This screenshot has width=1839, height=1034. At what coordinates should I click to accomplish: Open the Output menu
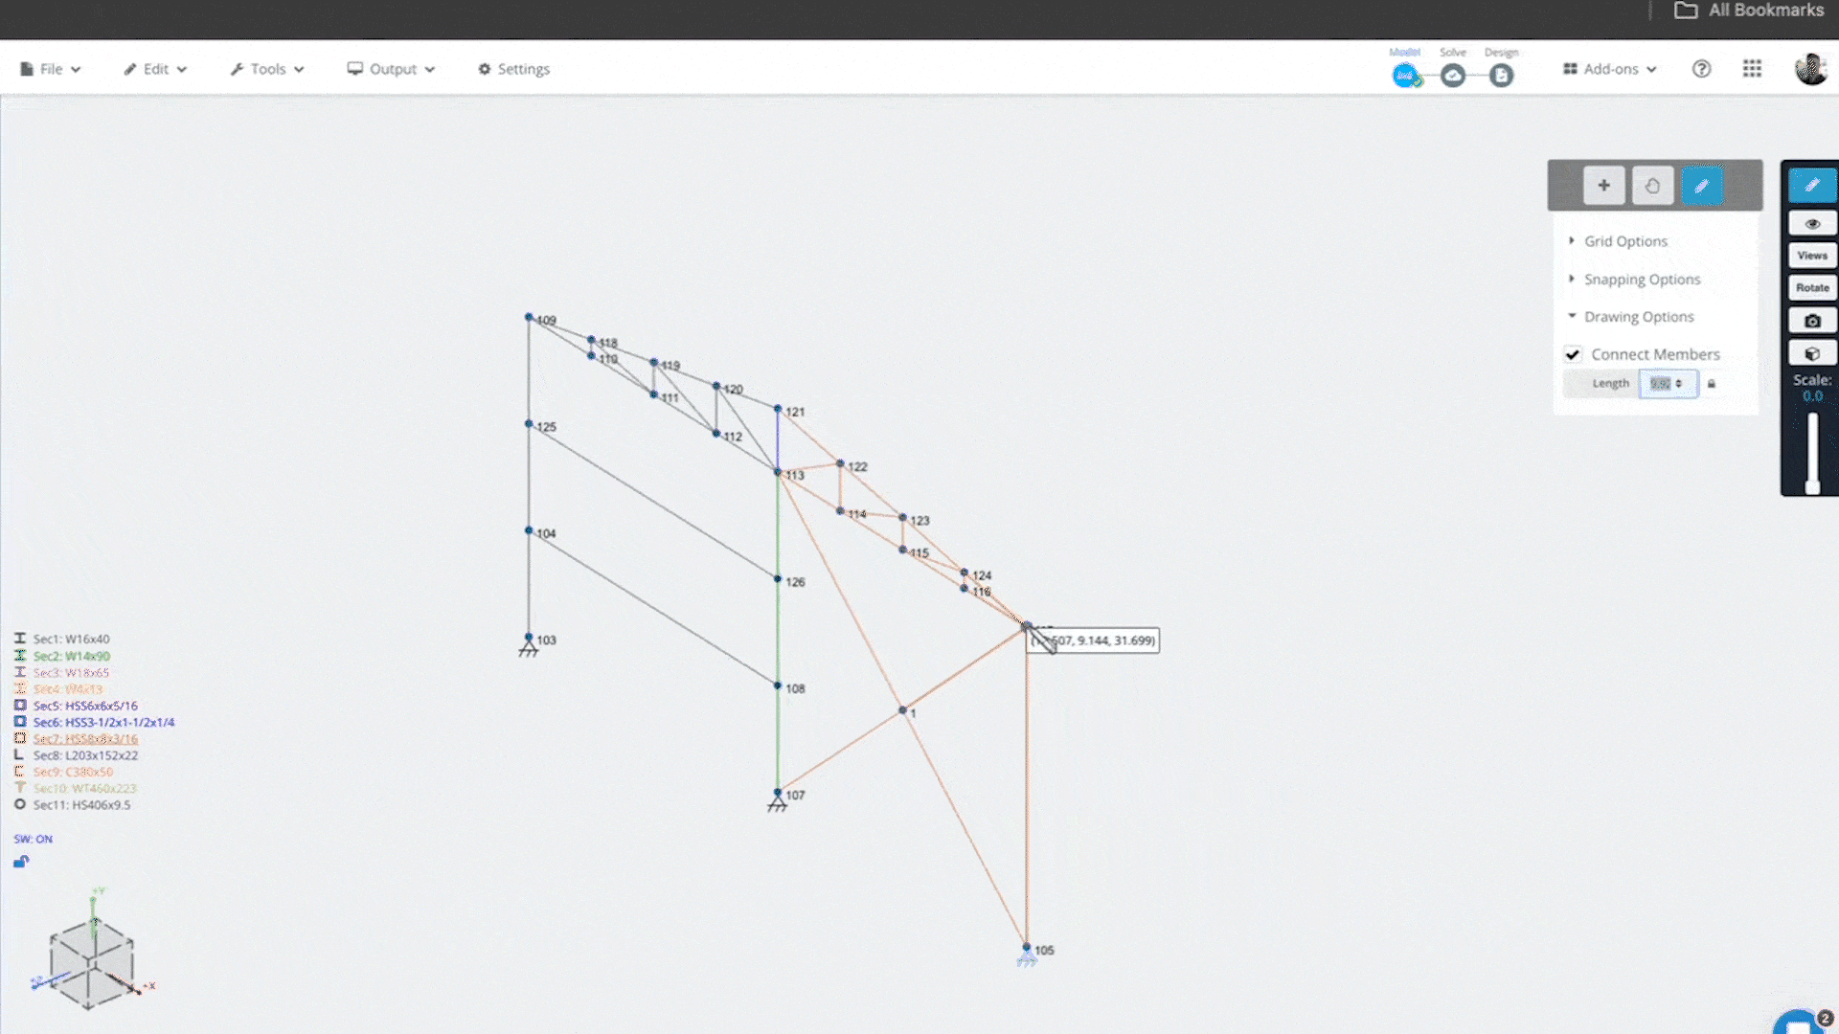(391, 69)
